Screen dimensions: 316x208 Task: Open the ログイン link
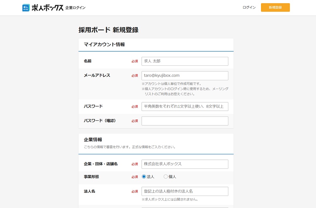(x=249, y=7)
